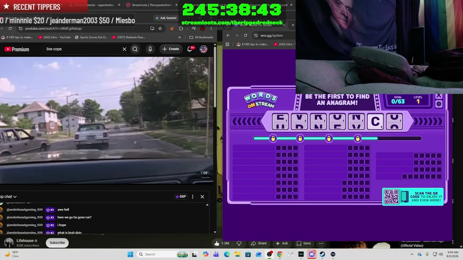The image size is (463, 260).
Task: Open Chrome extensions puzzle icon
Action: pos(181,29)
